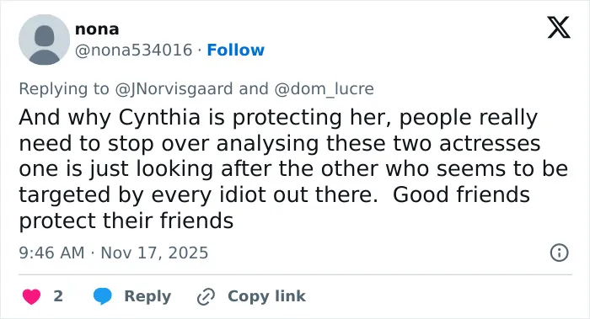The width and height of the screenshot is (590, 319).
Task: Open the nona display name
Action: [97, 29]
